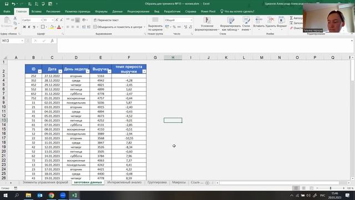Copy selection using the clipboard copy icon

15,23
